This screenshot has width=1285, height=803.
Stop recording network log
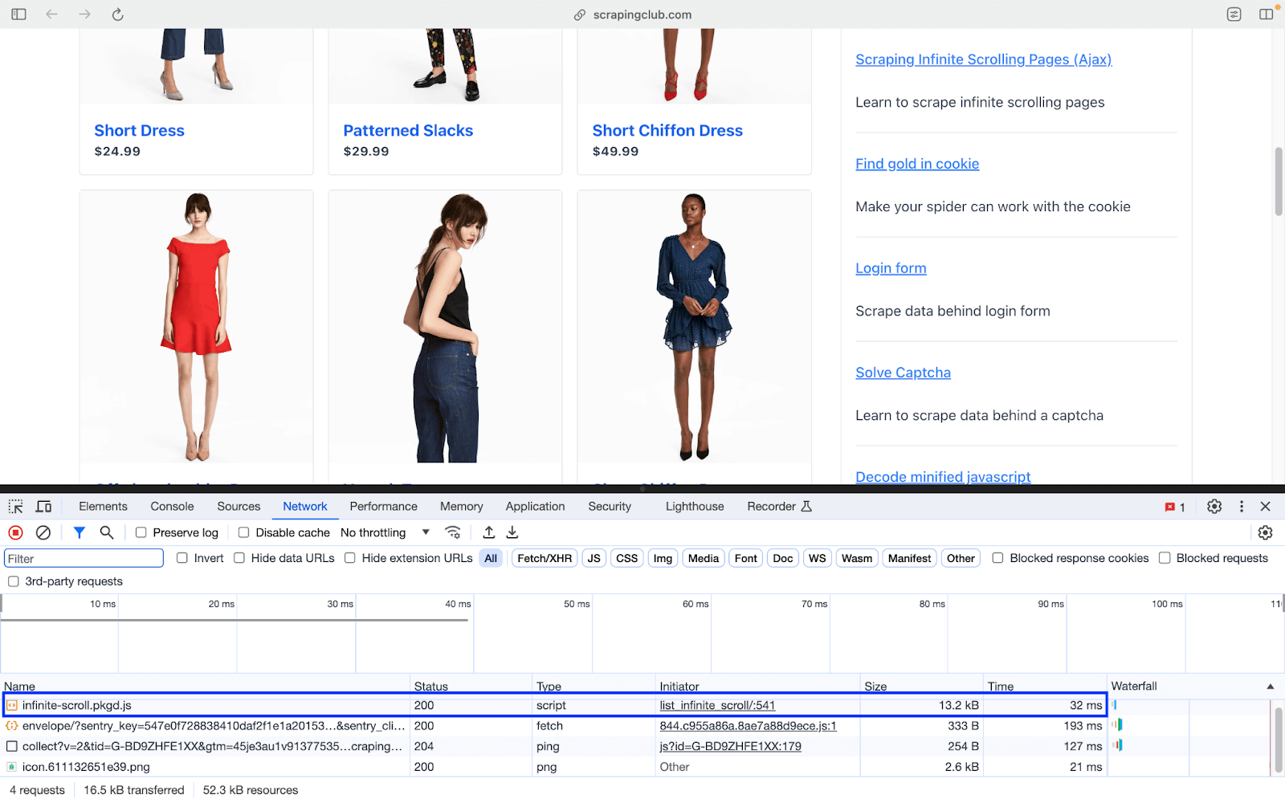coord(15,532)
